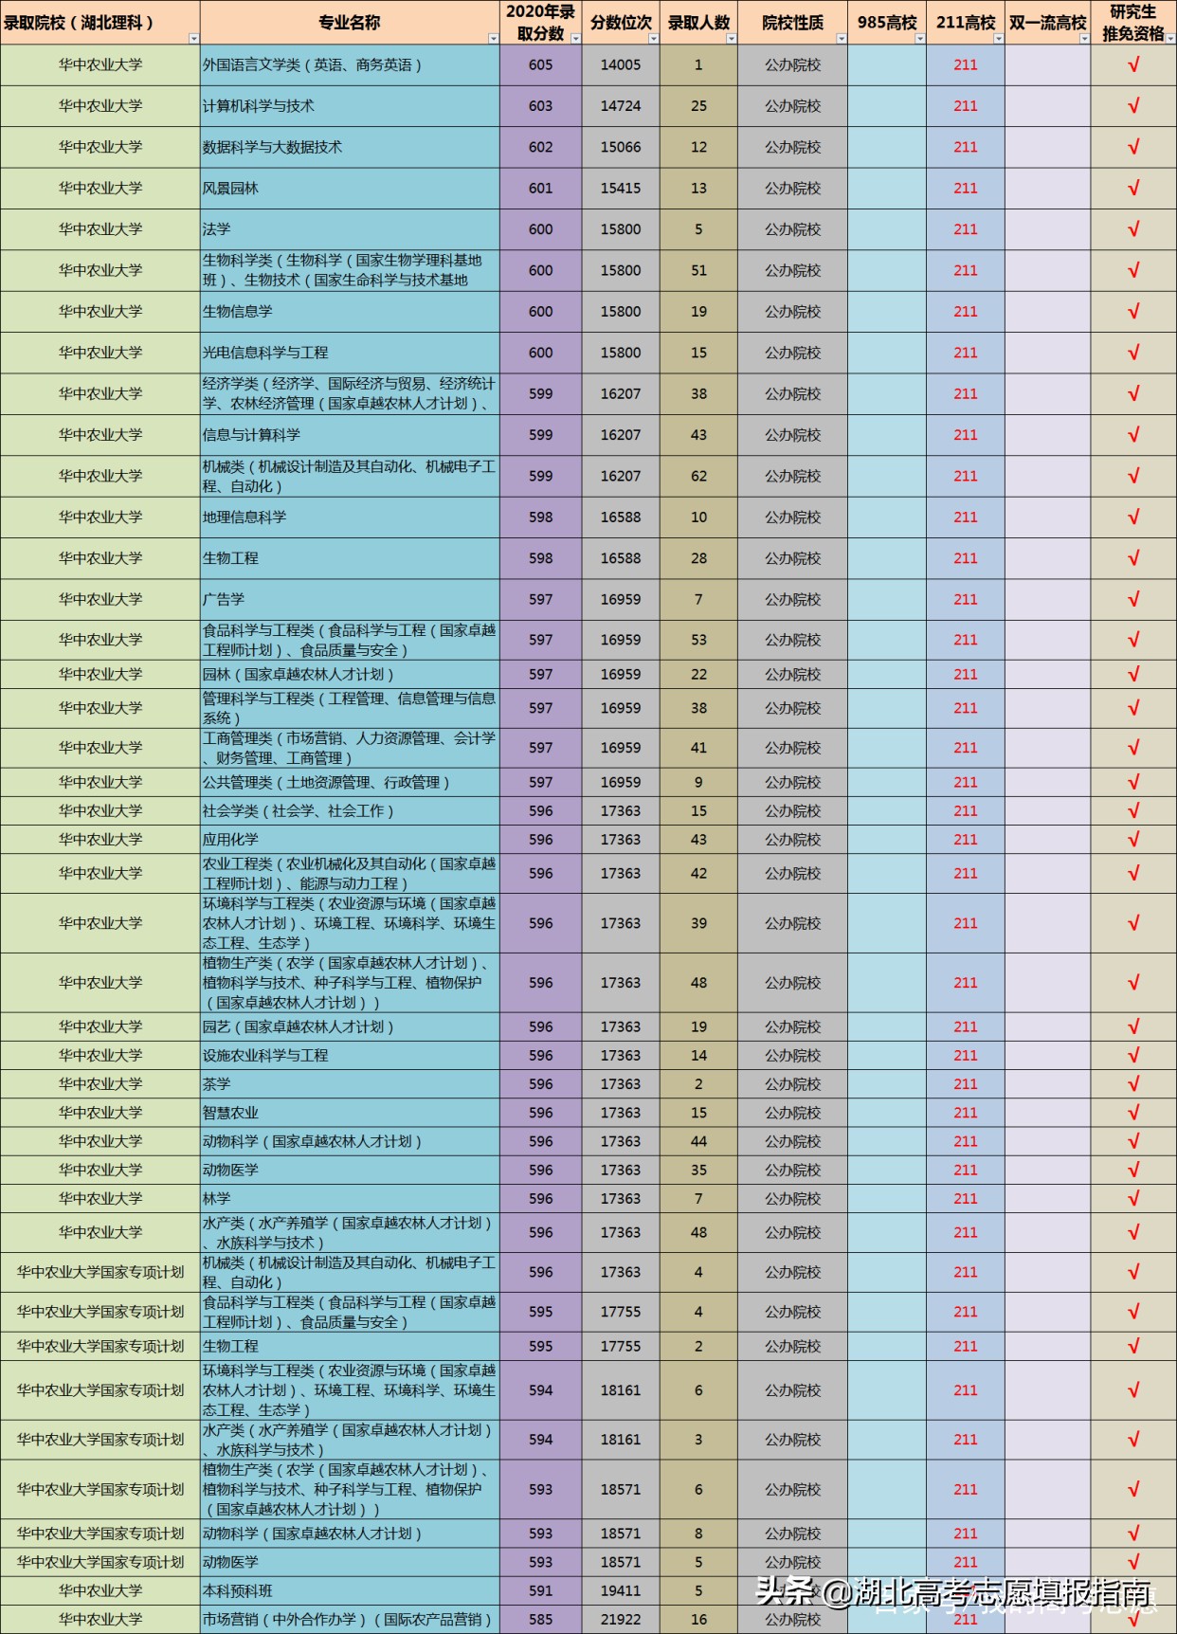Select the score cell 585
The width and height of the screenshot is (1177, 1634).
tap(541, 1620)
